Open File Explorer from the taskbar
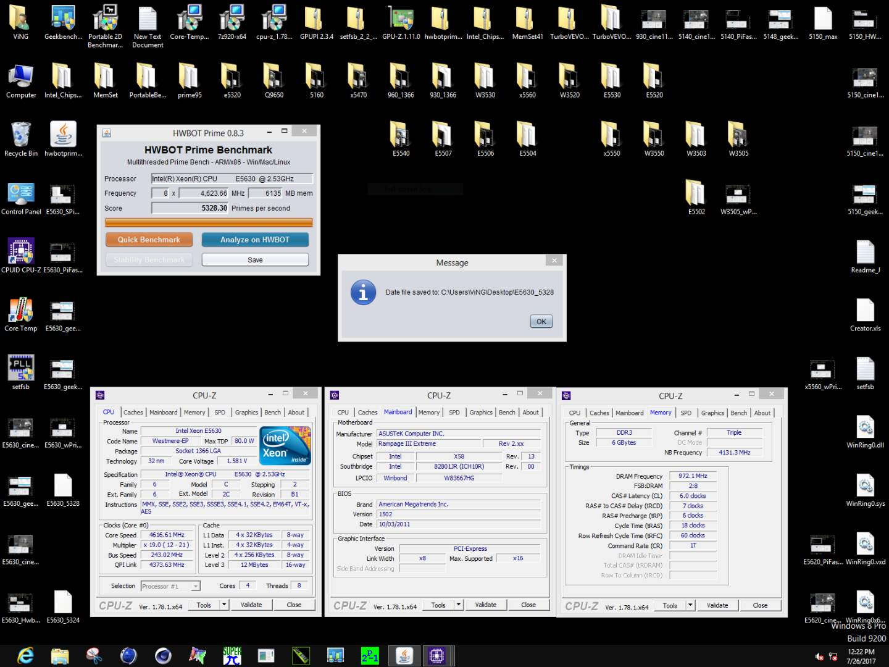The width and height of the screenshot is (889, 667). coord(59,655)
